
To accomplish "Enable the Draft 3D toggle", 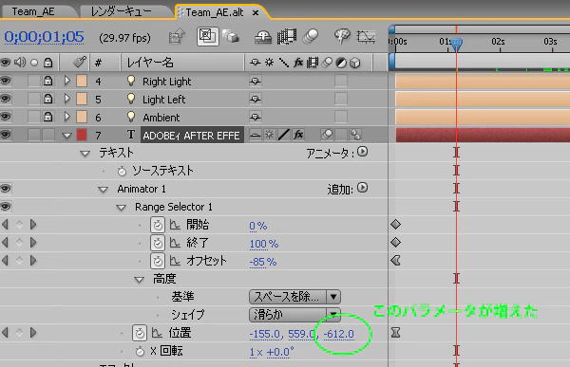I will [x=231, y=36].
